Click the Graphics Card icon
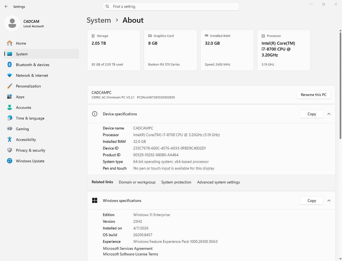The image size is (342, 261). pos(150,36)
